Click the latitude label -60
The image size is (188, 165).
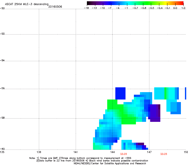pos(2,149)
